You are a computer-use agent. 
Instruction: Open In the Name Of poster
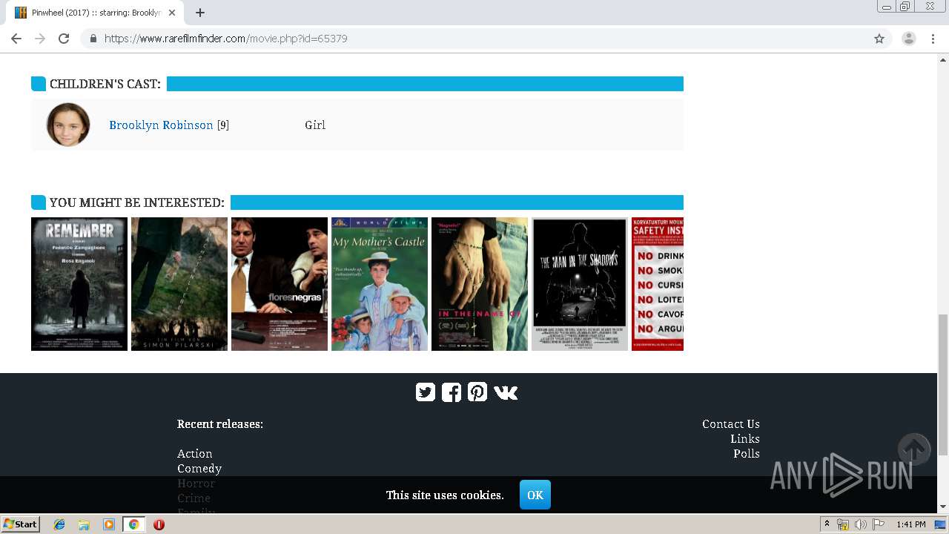click(x=480, y=284)
